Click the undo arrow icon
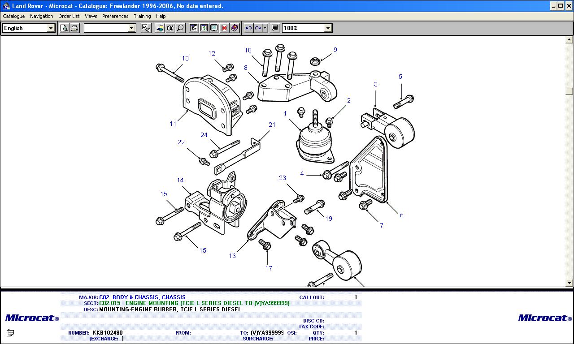The width and height of the screenshot is (574, 344). tap(248, 28)
